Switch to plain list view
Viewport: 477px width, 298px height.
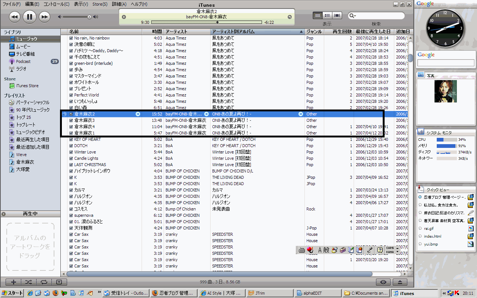click(318, 15)
